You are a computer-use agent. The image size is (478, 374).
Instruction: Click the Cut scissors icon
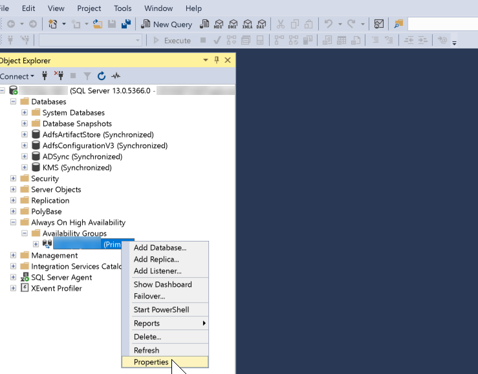(x=281, y=24)
